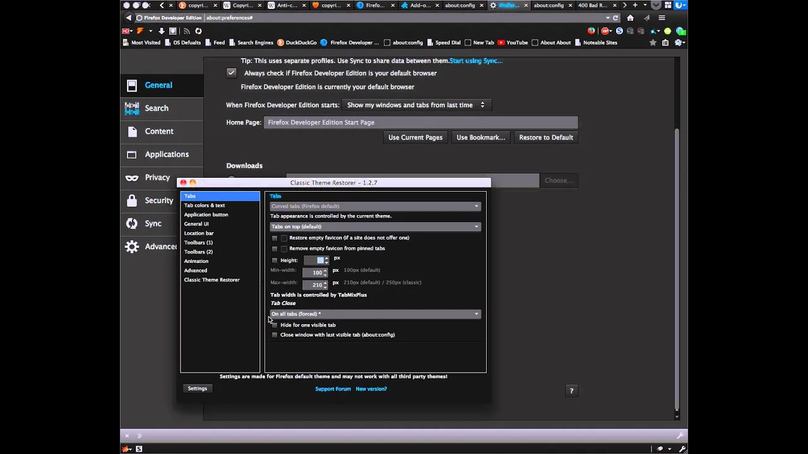
Task: Adjust the Min-width stepper arrows
Action: [325, 272]
